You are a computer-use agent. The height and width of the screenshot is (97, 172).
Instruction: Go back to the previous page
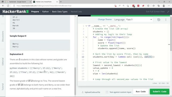(3, 6)
